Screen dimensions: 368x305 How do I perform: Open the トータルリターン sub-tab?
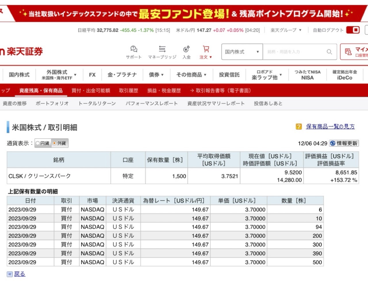[97, 103]
